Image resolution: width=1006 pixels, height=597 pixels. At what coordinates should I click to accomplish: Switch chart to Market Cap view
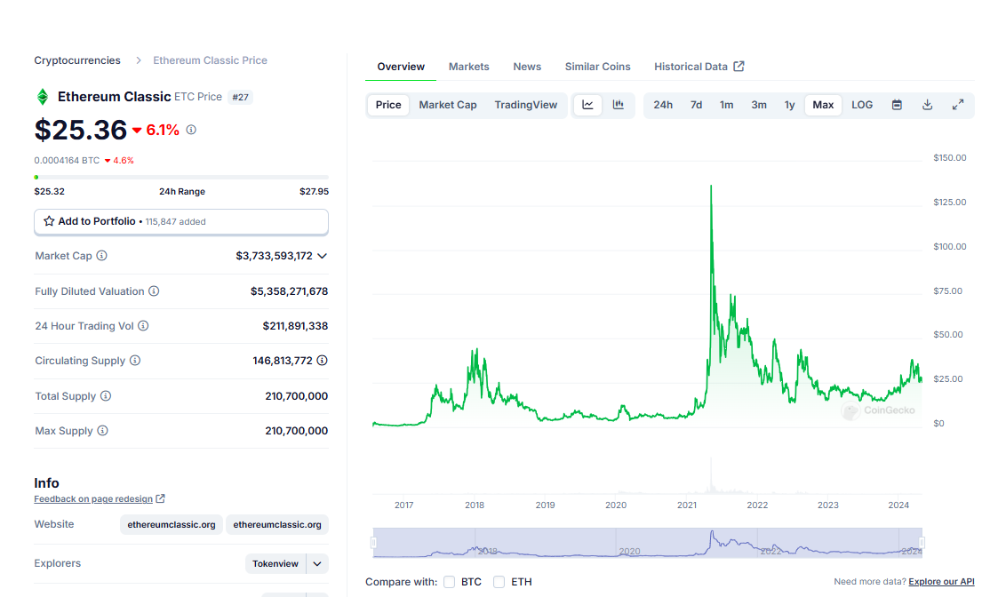point(448,105)
